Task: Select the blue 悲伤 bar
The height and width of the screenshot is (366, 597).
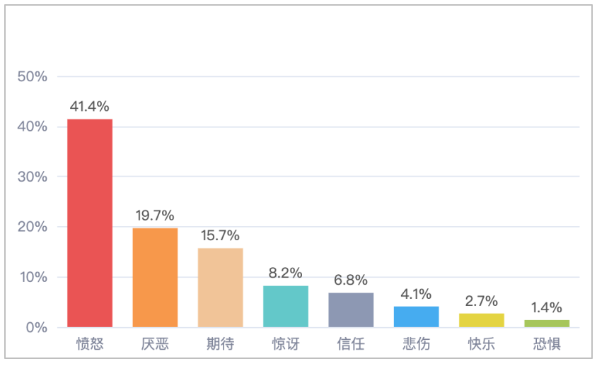Action: click(416, 317)
